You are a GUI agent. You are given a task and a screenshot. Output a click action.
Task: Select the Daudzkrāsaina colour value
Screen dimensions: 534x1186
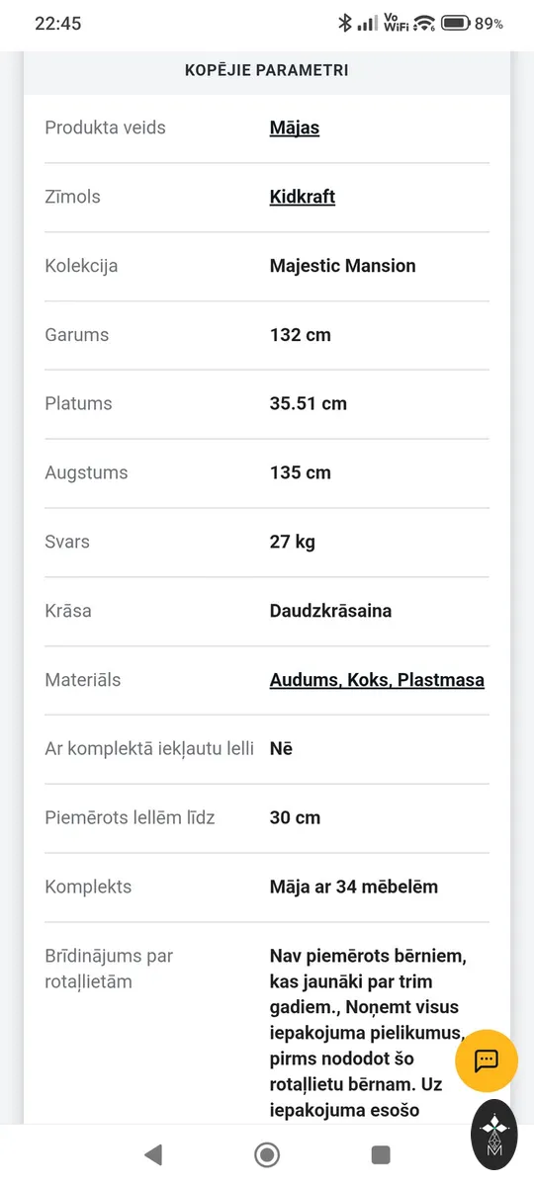tap(331, 611)
